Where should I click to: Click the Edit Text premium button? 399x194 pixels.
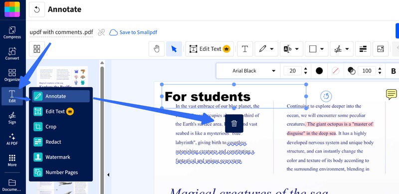pos(210,49)
